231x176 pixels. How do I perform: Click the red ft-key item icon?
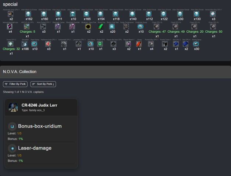coord(139,44)
